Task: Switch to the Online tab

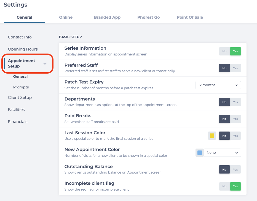Action: pyautogui.click(x=66, y=17)
